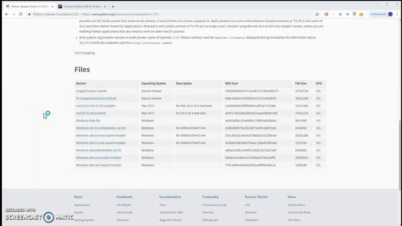Click the Success Stories footer heading

coord(256,196)
